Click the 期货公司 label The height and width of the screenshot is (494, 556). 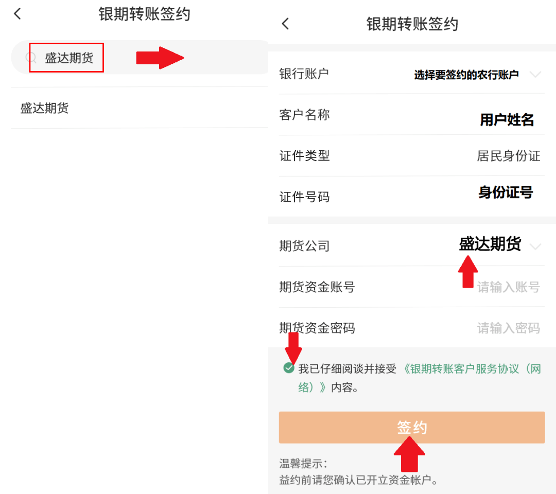coord(305,245)
